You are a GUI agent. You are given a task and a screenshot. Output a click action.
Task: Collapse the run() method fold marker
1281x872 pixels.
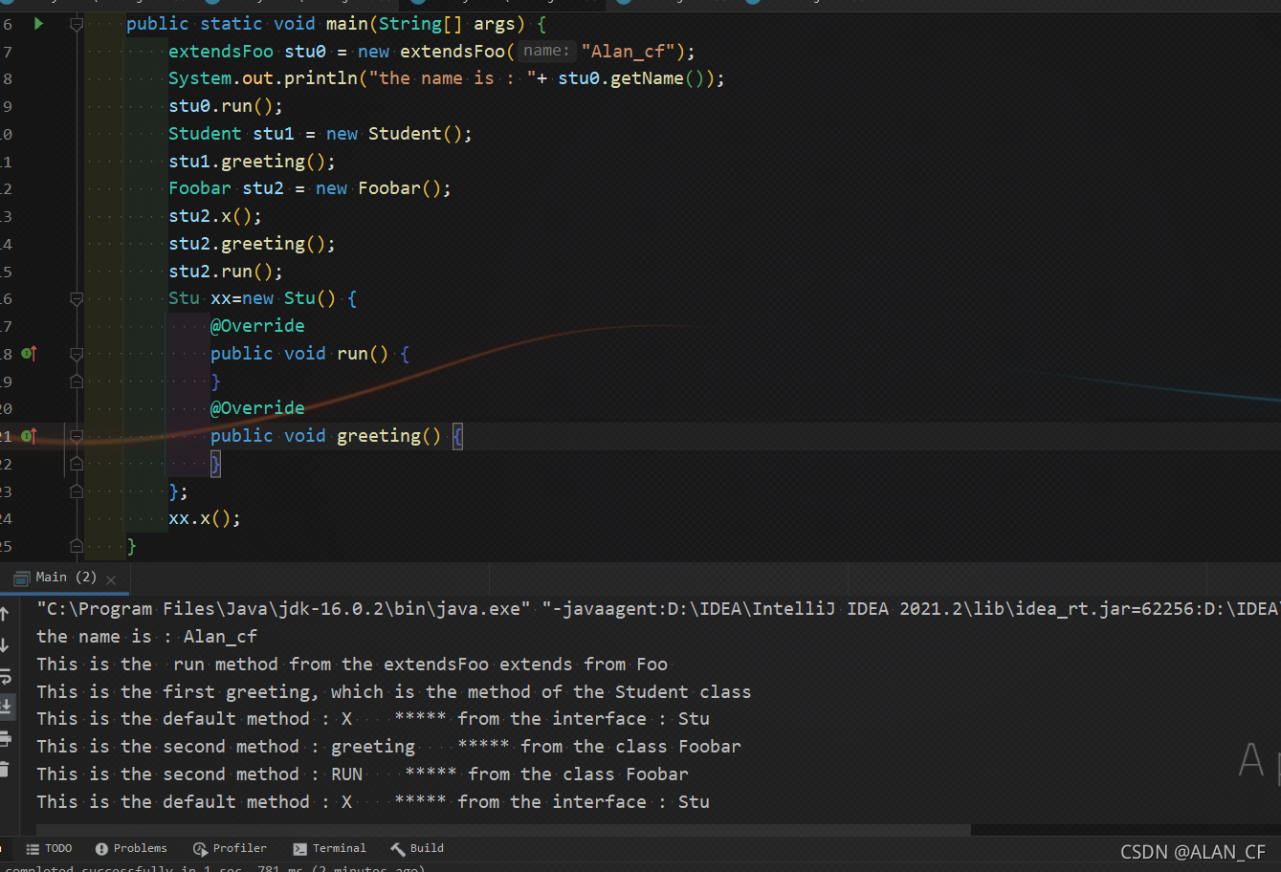coord(77,354)
